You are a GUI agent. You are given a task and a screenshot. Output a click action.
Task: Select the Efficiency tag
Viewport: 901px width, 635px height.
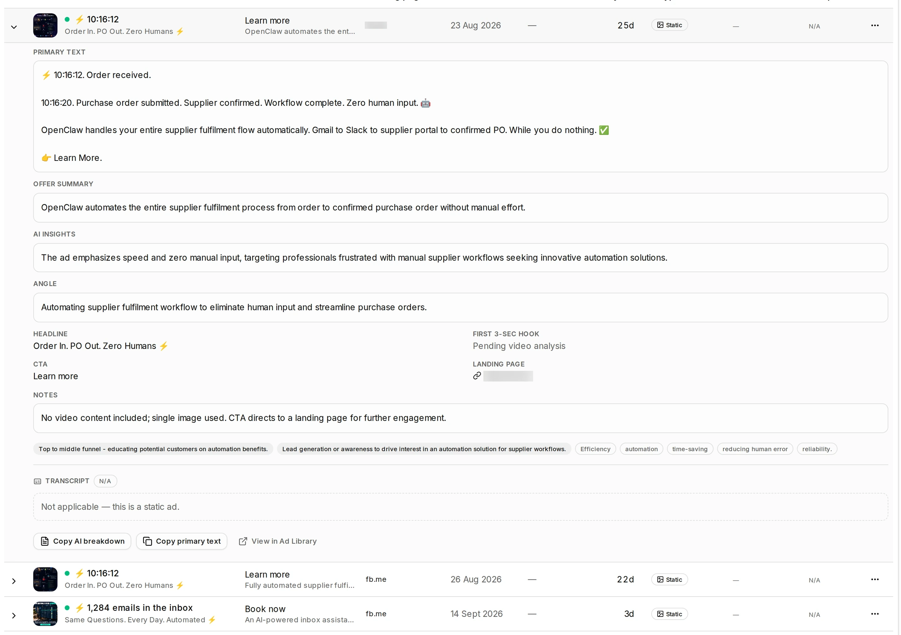(595, 449)
